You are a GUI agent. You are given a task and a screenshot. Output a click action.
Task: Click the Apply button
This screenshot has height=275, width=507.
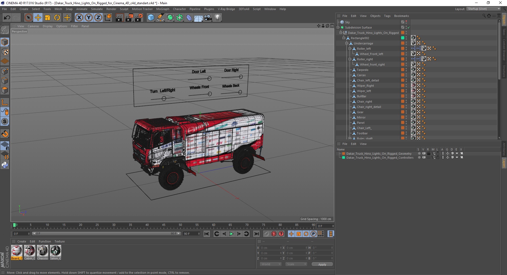coord(322,264)
